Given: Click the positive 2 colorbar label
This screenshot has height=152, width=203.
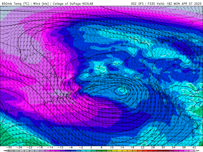Looking at the screenshot, I should pos(91,147).
